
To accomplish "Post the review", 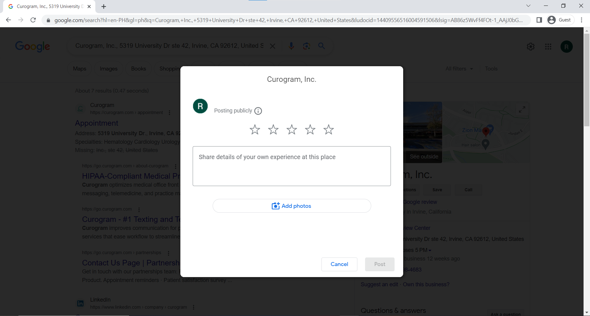I will [380, 264].
